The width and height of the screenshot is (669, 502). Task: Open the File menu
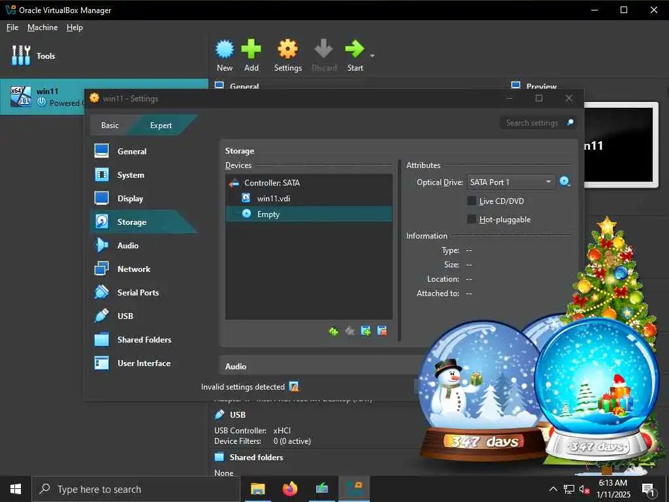(x=12, y=27)
